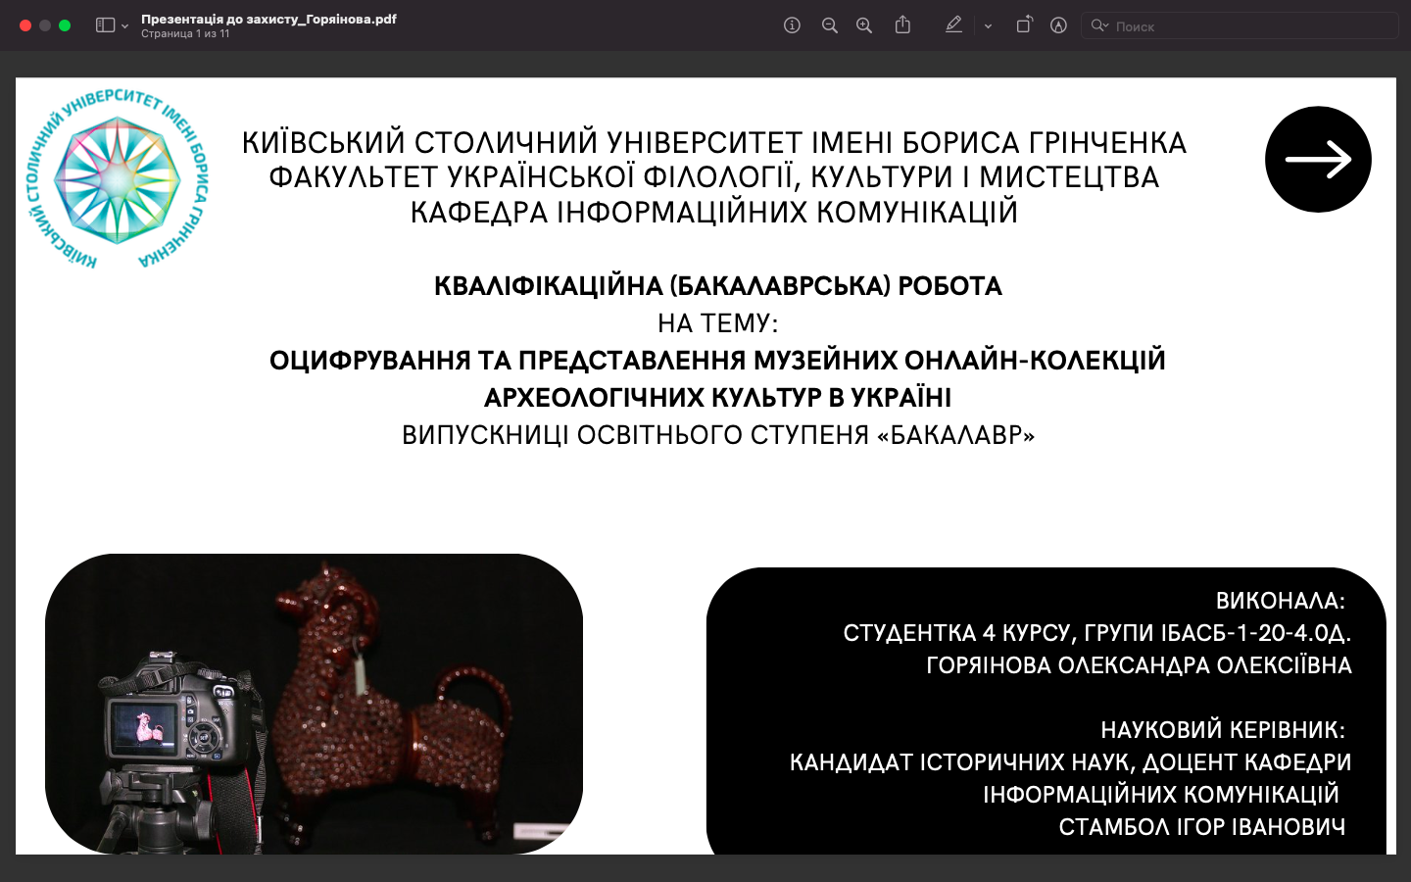Viewport: 1411px width, 882px height.
Task: Toggle the sidebar panel icon
Action: [x=105, y=25]
